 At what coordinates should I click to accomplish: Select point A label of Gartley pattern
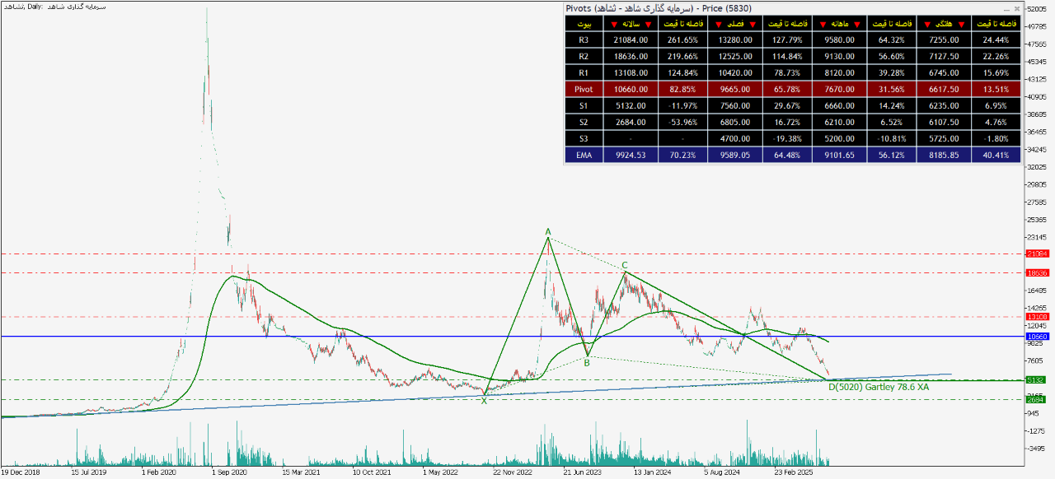tap(547, 232)
